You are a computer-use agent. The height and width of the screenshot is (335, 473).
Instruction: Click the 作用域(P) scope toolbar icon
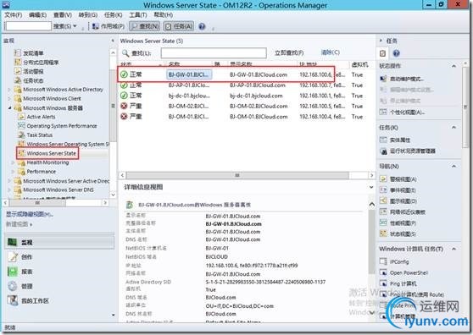click(x=95, y=26)
